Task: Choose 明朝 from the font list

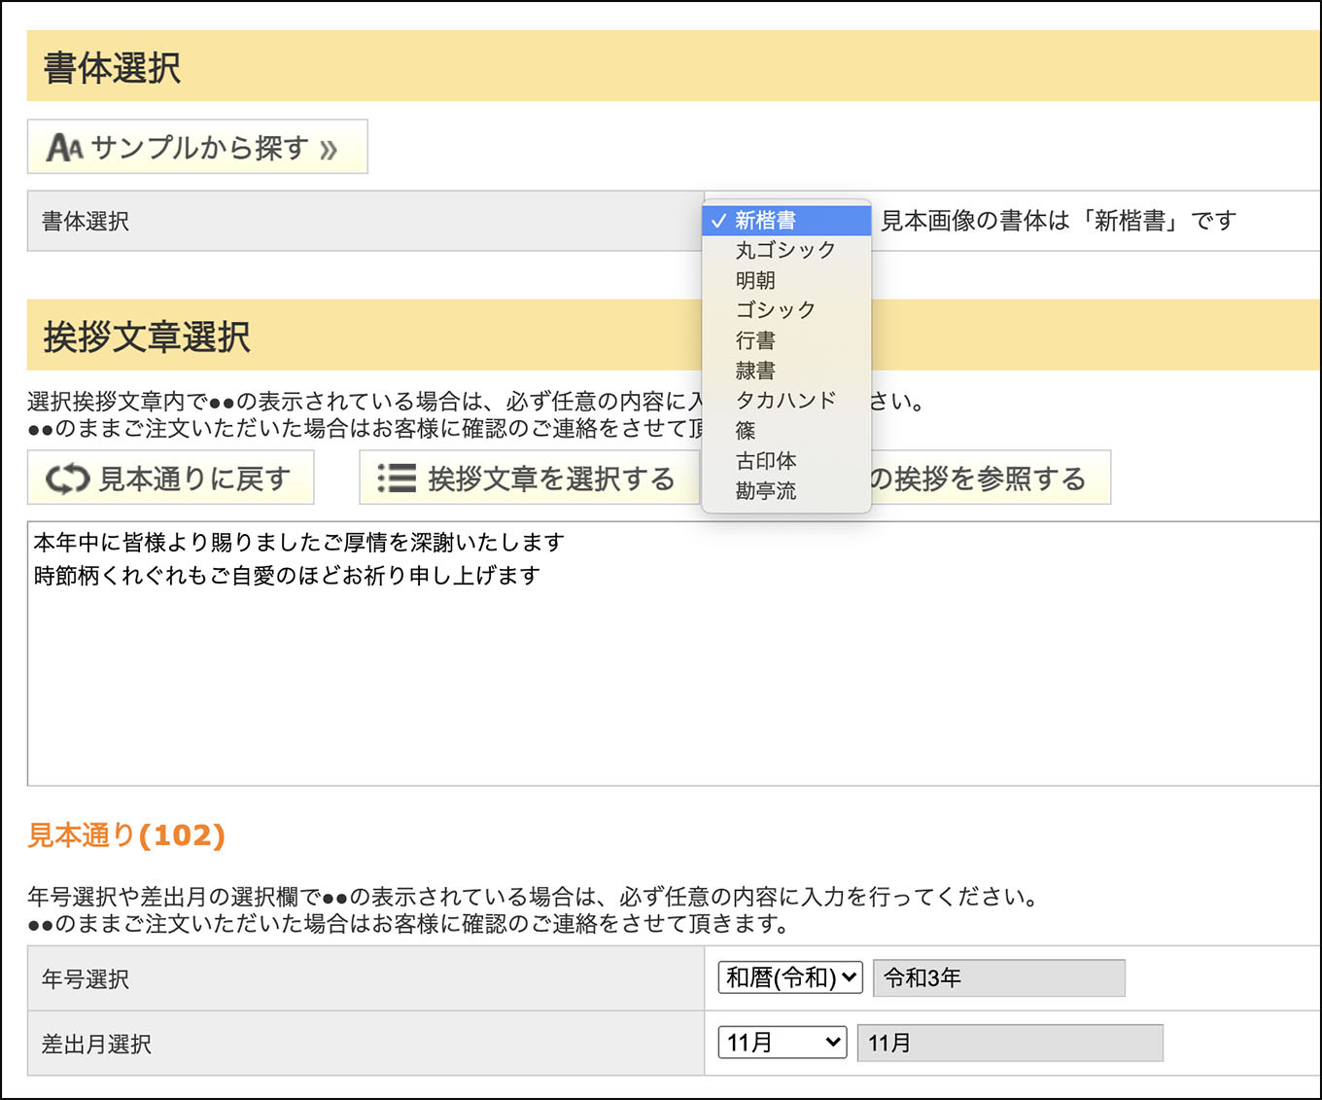Action: pyautogui.click(x=786, y=280)
